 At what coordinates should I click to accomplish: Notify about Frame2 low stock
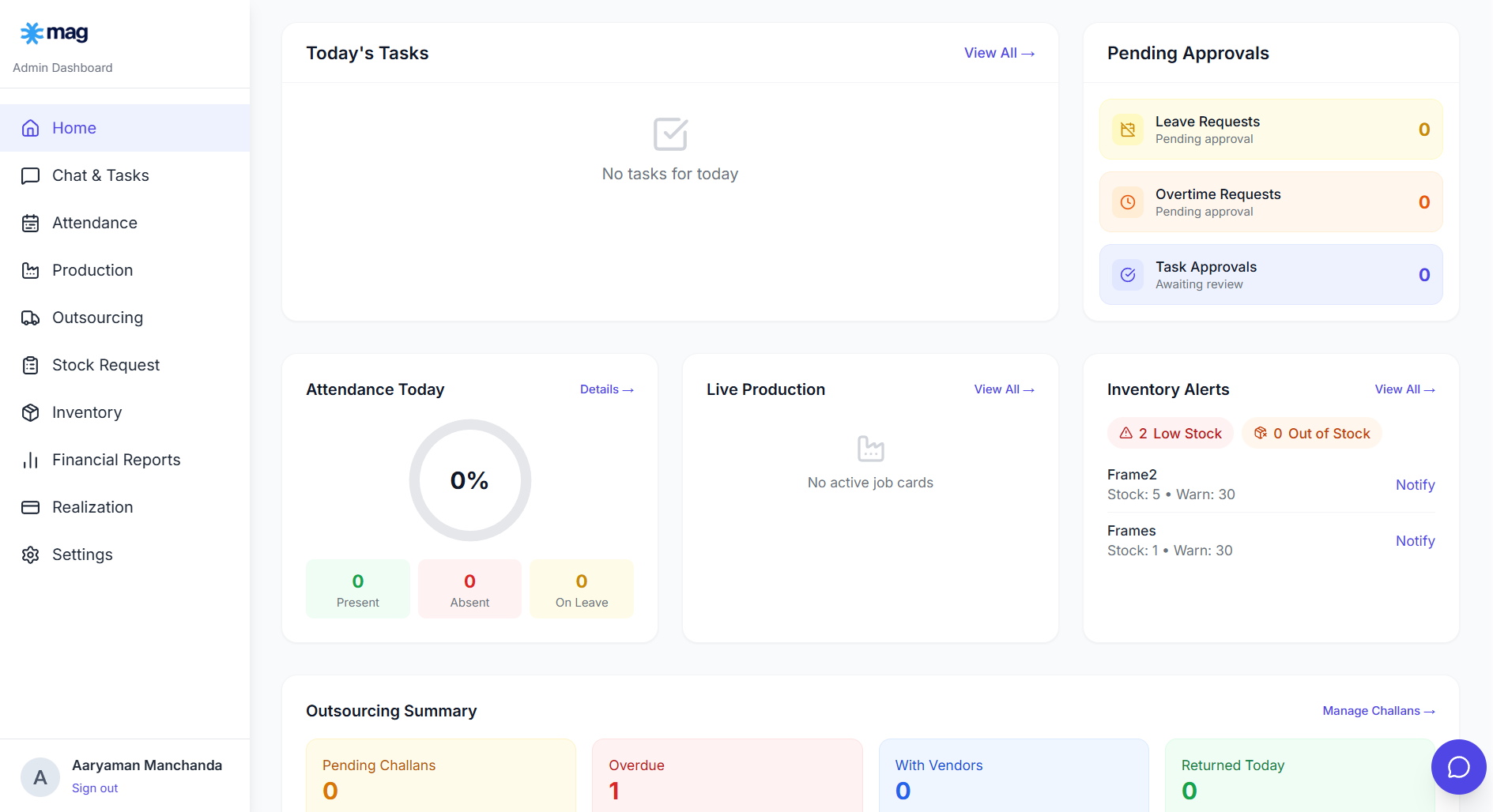pos(1415,484)
